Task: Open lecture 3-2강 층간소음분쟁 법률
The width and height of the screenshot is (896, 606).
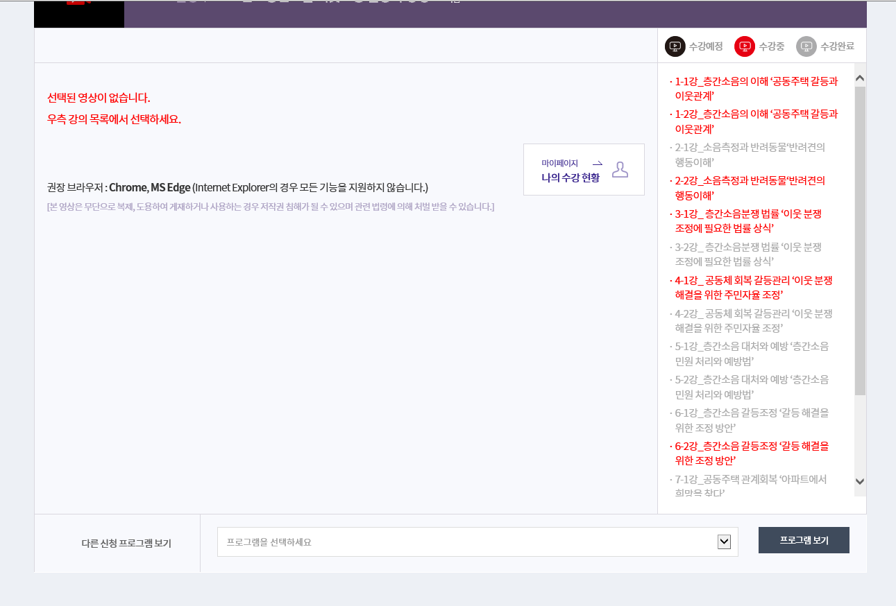Action: point(748,254)
